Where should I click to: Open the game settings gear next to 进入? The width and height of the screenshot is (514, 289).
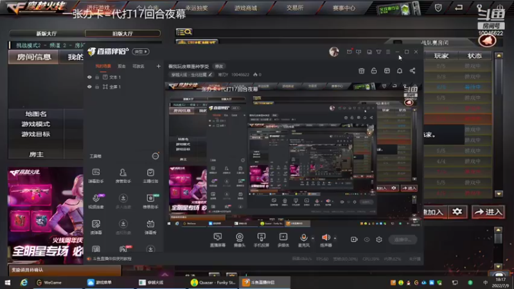pos(457,212)
